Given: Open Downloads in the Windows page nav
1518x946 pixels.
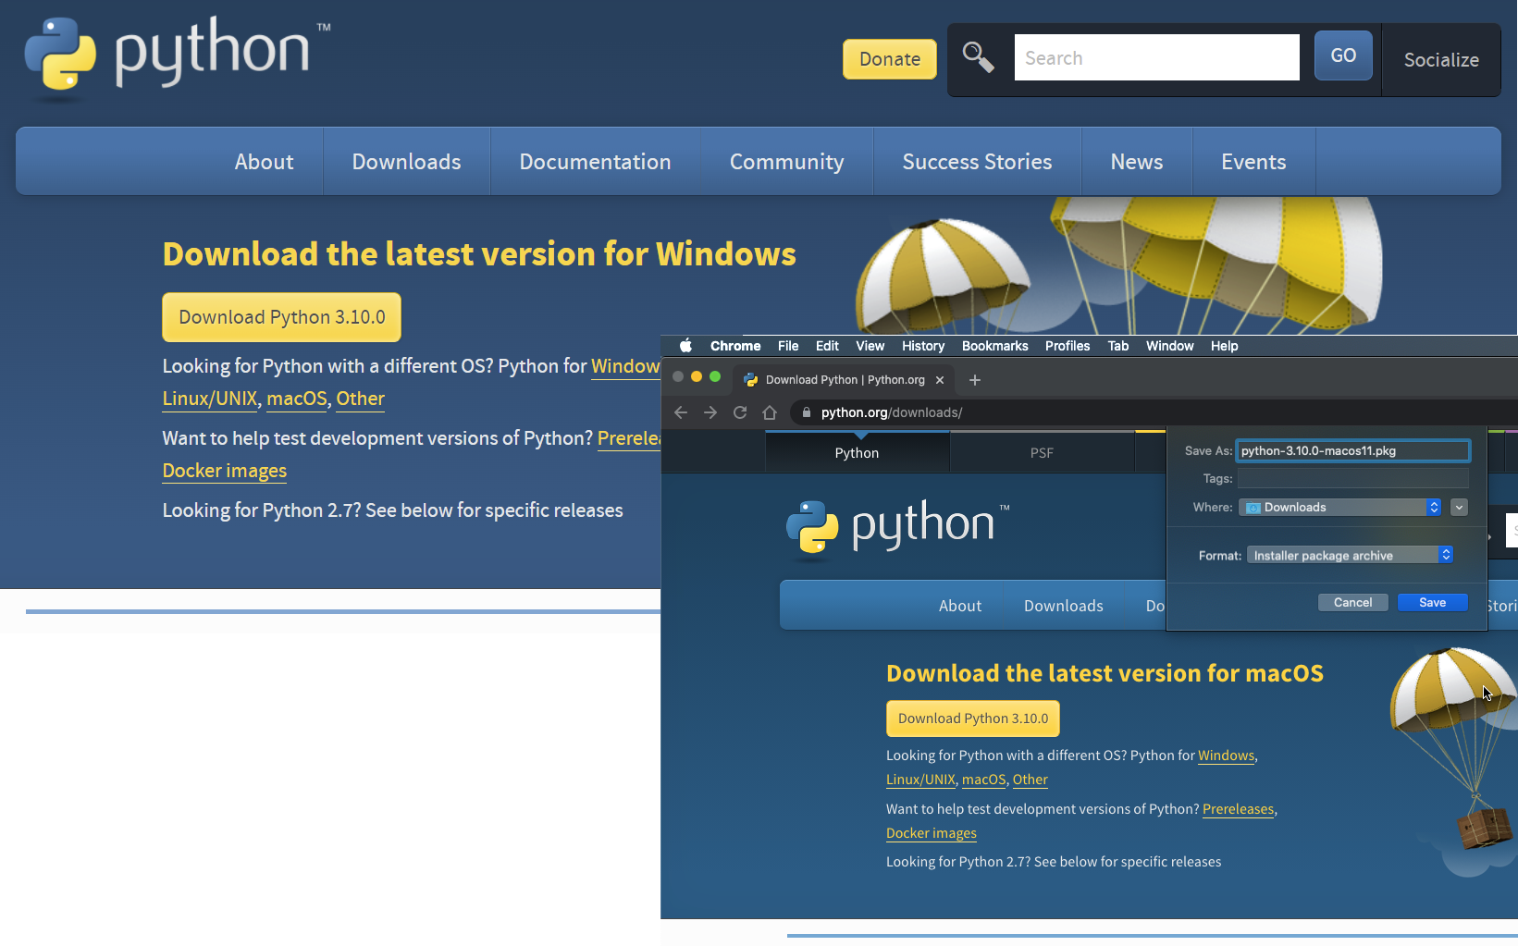Looking at the screenshot, I should tap(406, 162).
